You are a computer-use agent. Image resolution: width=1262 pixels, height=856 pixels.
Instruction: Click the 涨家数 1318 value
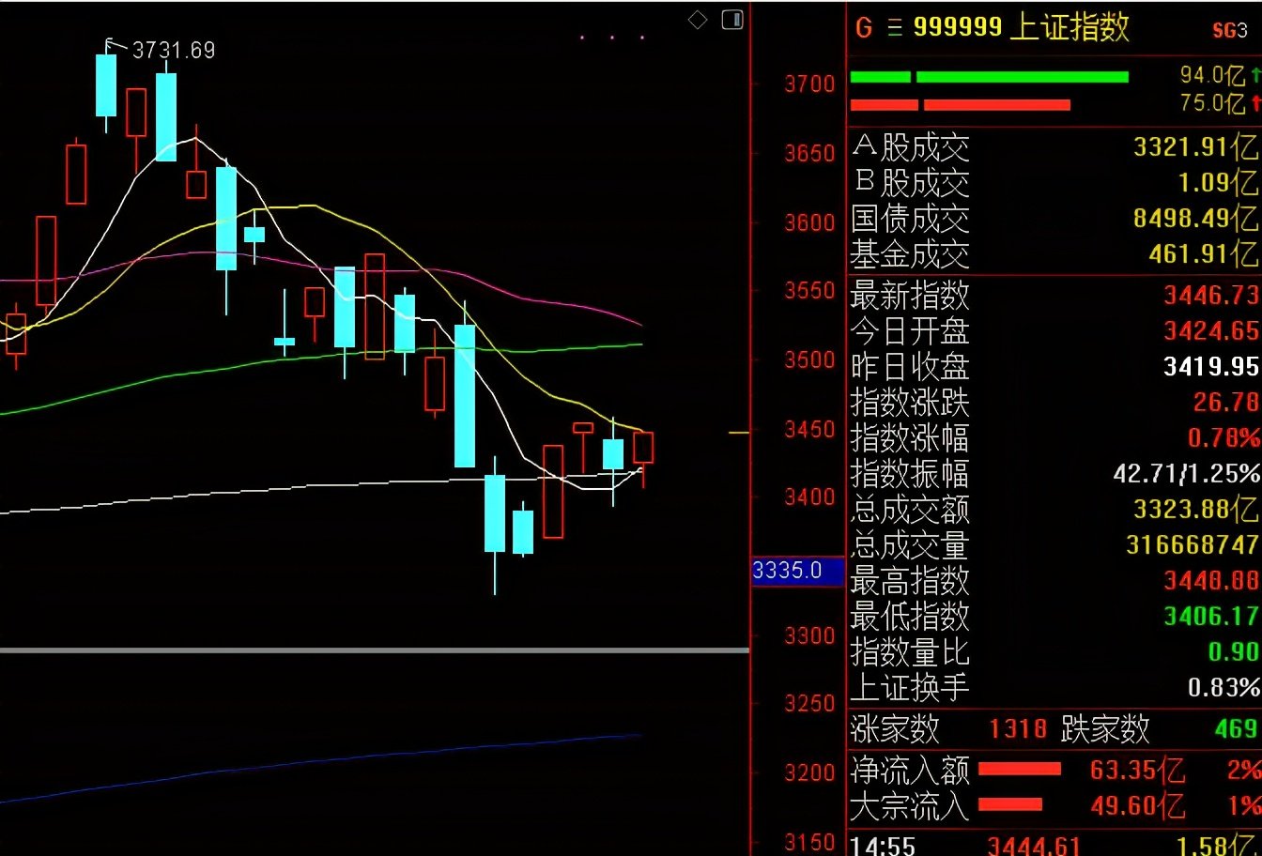pos(1018,728)
